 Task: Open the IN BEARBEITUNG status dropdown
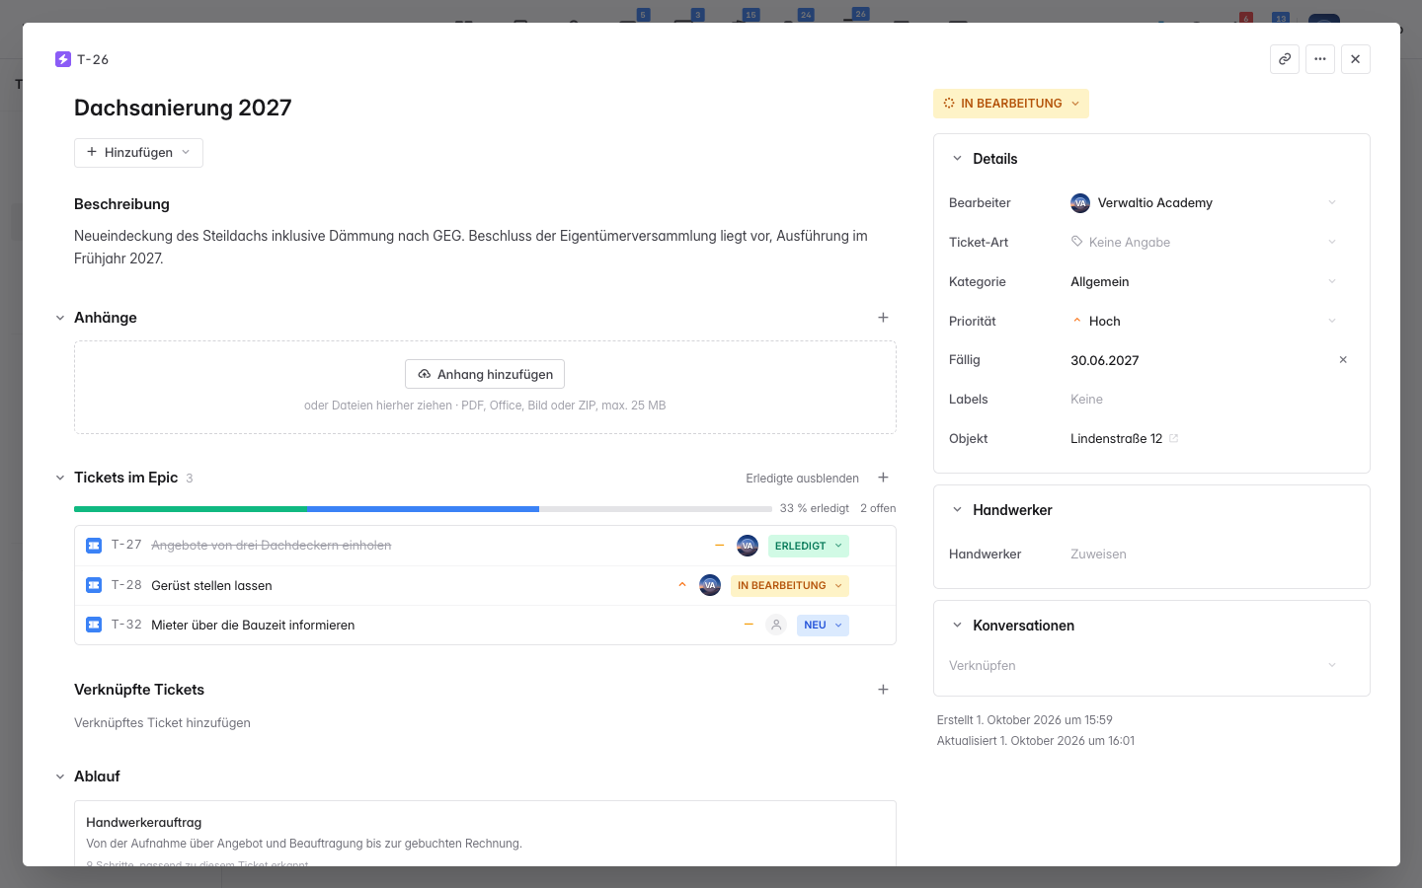[1011, 104]
